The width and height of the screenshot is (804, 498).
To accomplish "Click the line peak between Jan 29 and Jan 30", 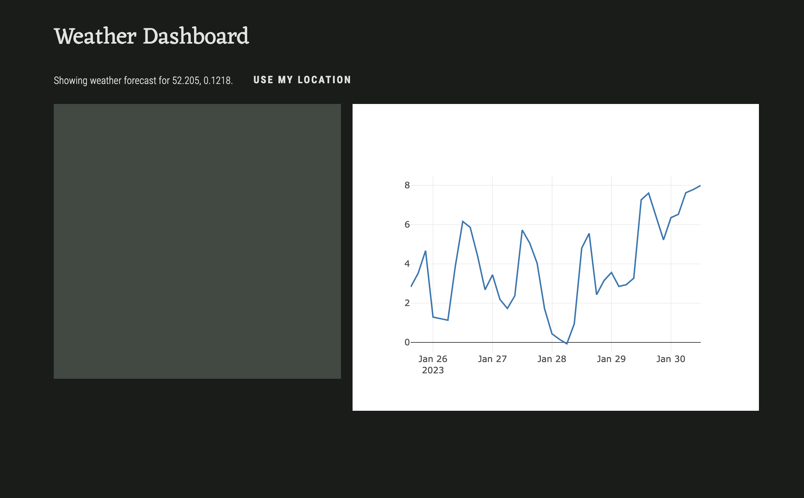I will click(x=648, y=193).
